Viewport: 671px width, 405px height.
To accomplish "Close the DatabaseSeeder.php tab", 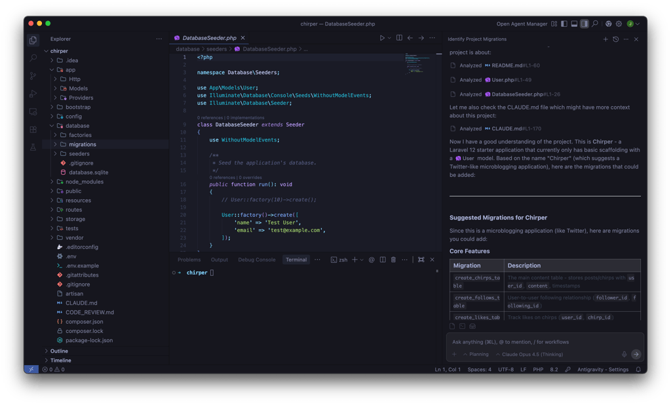I will pyautogui.click(x=242, y=38).
